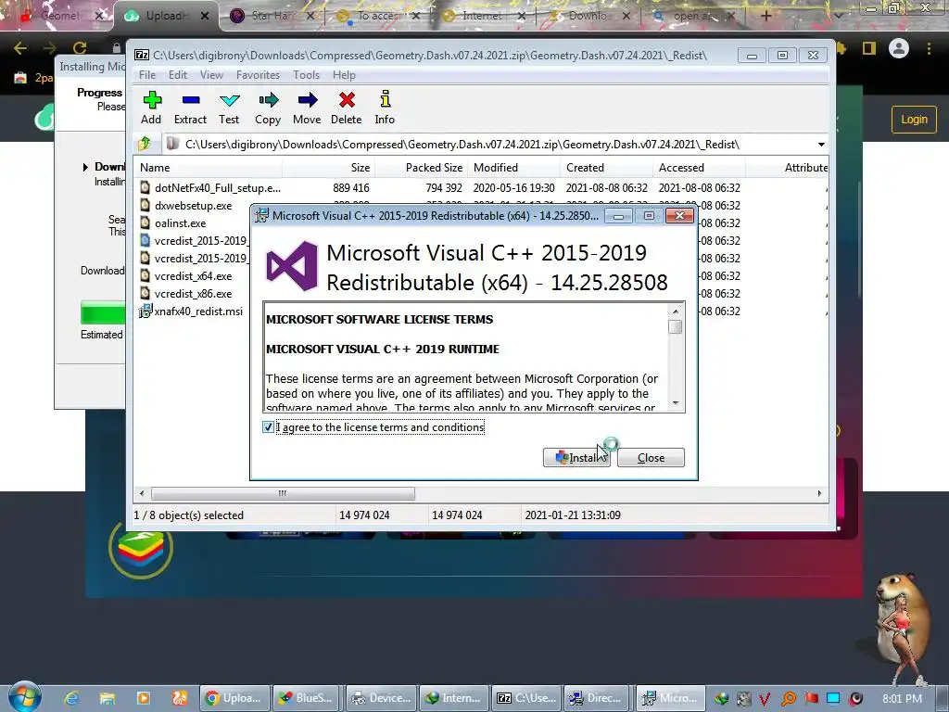Click the Close button in VC++ setup
The height and width of the screenshot is (712, 949).
(x=652, y=458)
